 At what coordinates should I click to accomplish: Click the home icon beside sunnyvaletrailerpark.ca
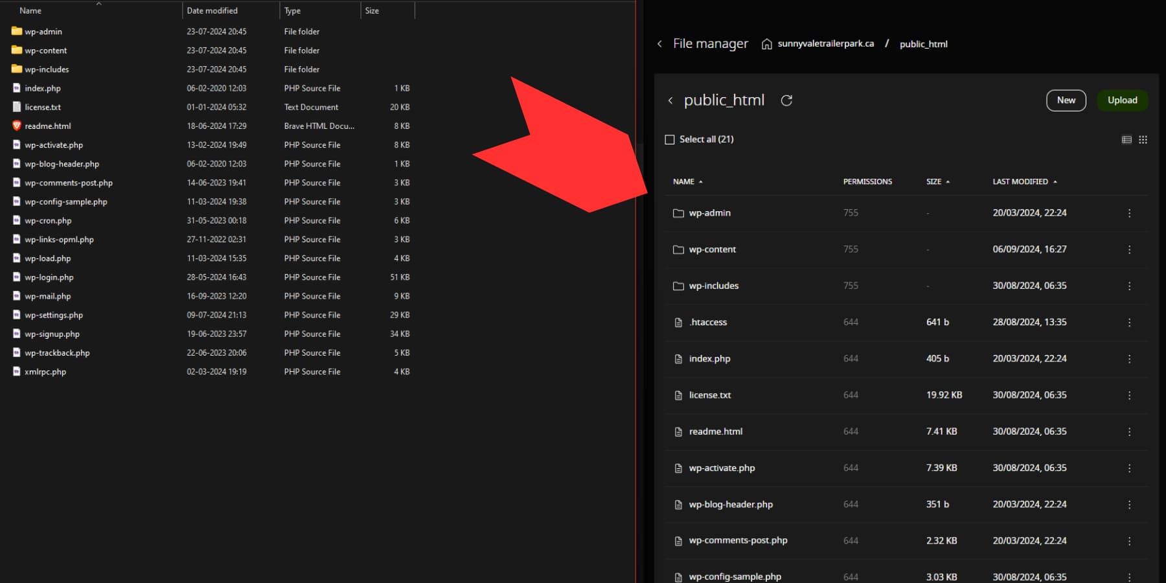[x=766, y=44]
